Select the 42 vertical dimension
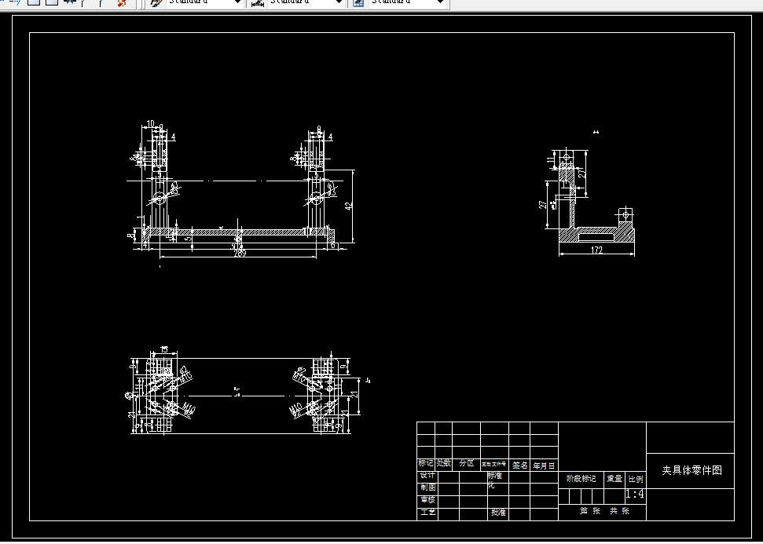 coord(348,206)
